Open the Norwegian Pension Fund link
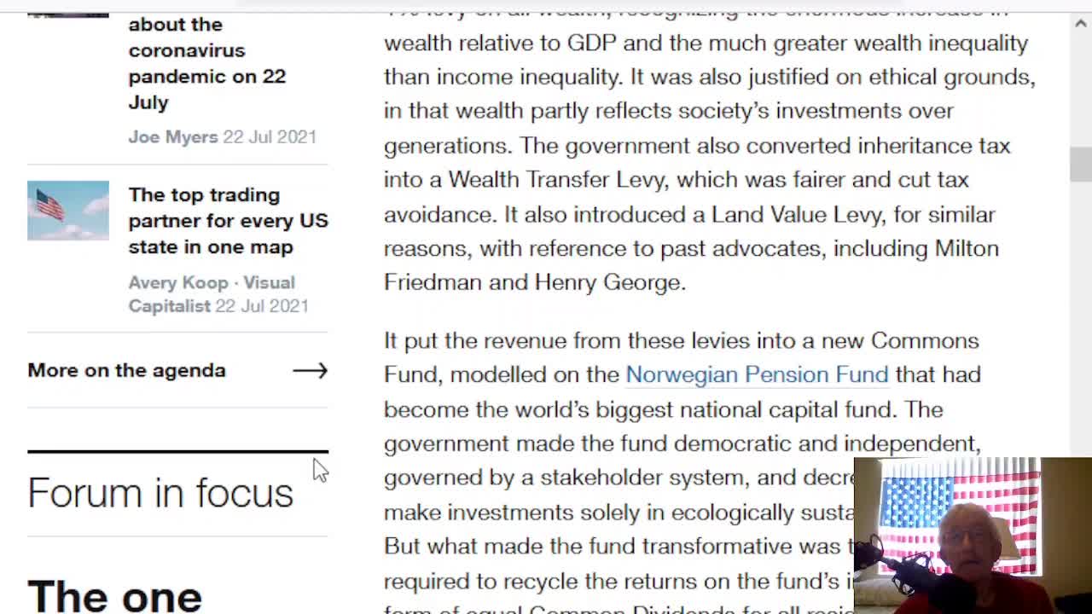Image resolution: width=1092 pixels, height=614 pixels. coord(757,374)
